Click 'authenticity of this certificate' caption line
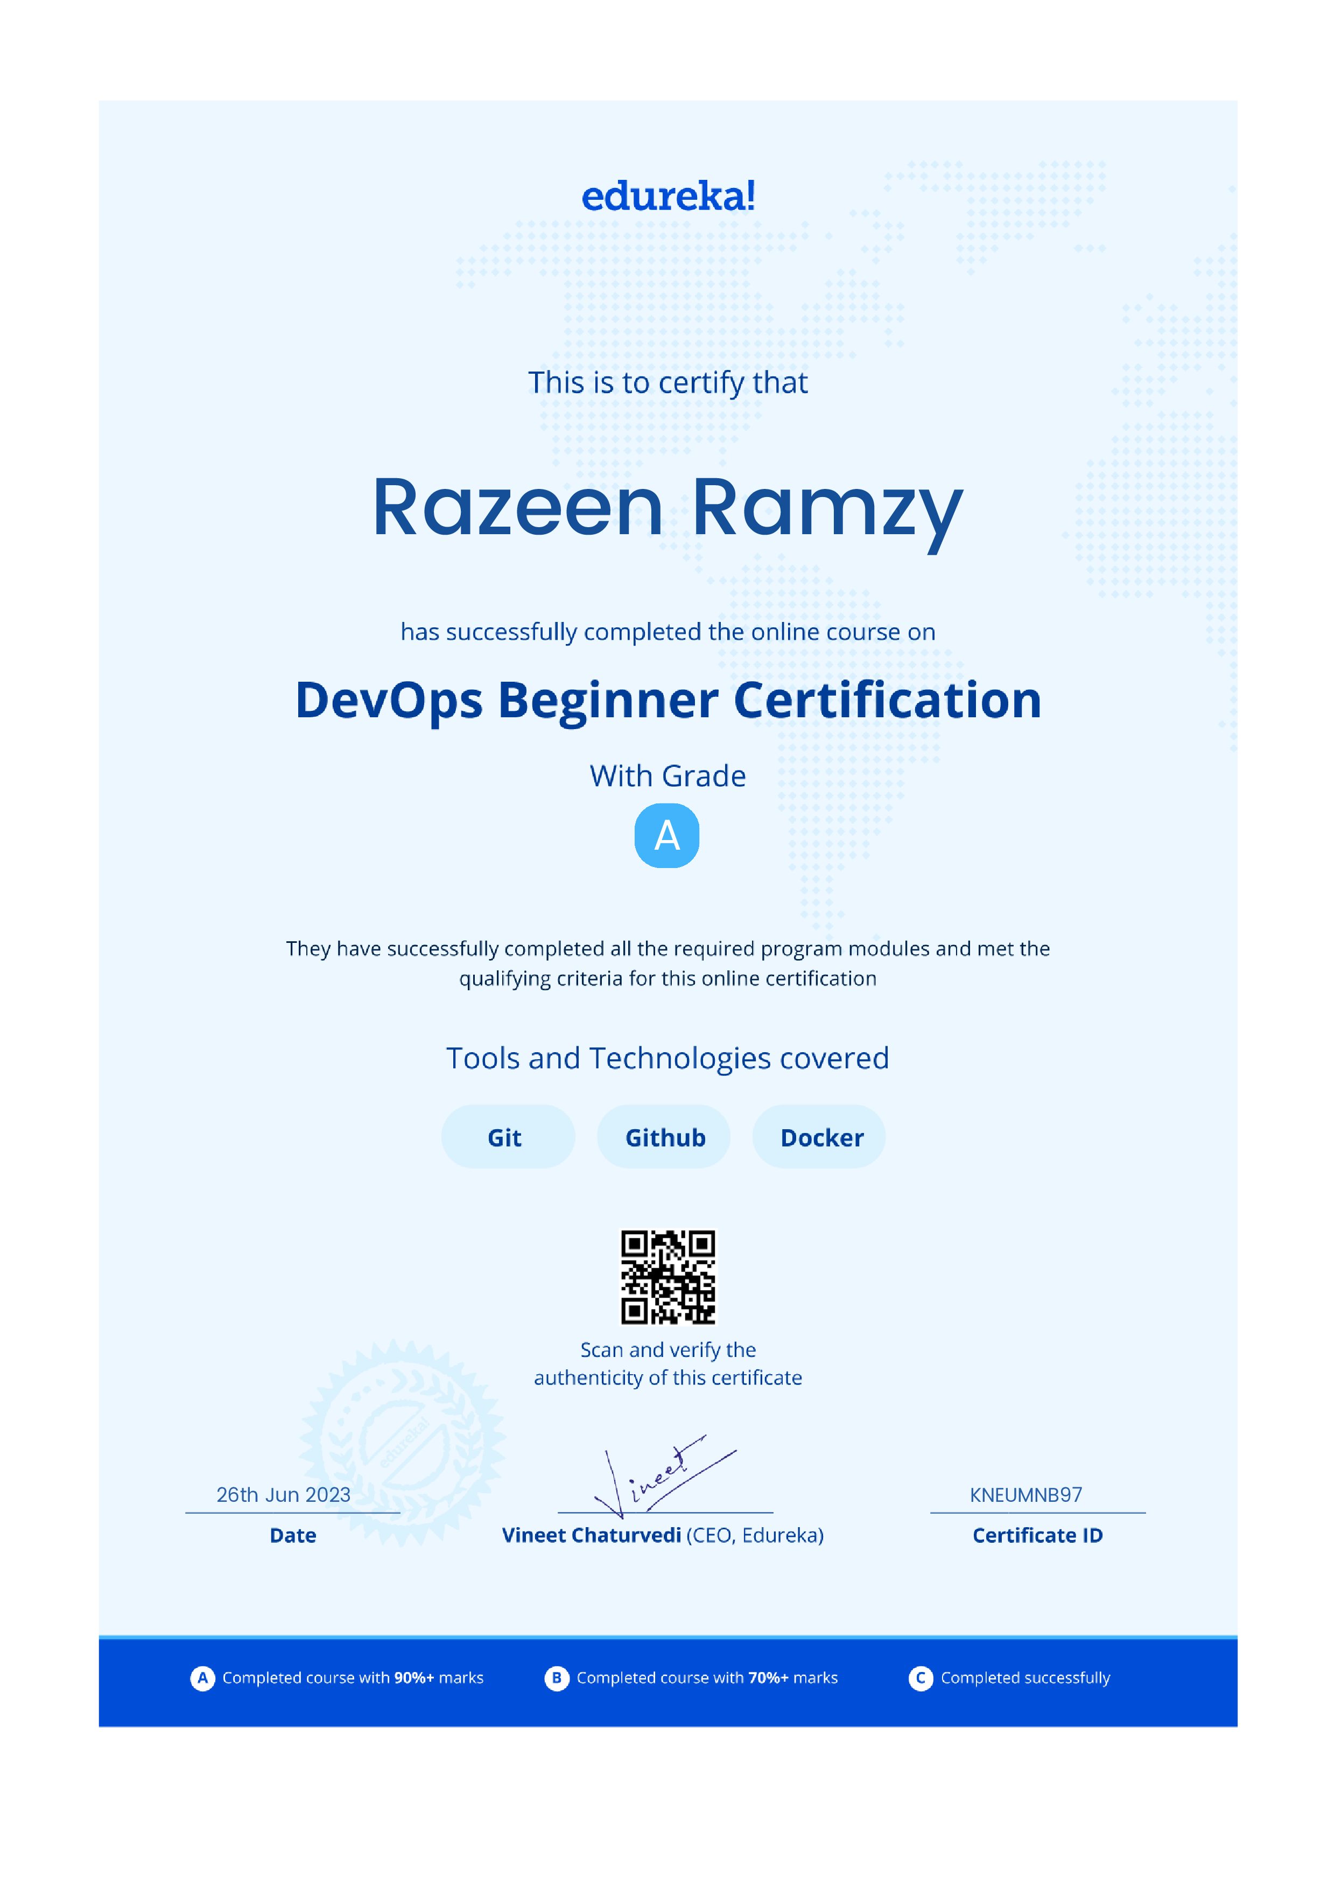 [668, 1378]
